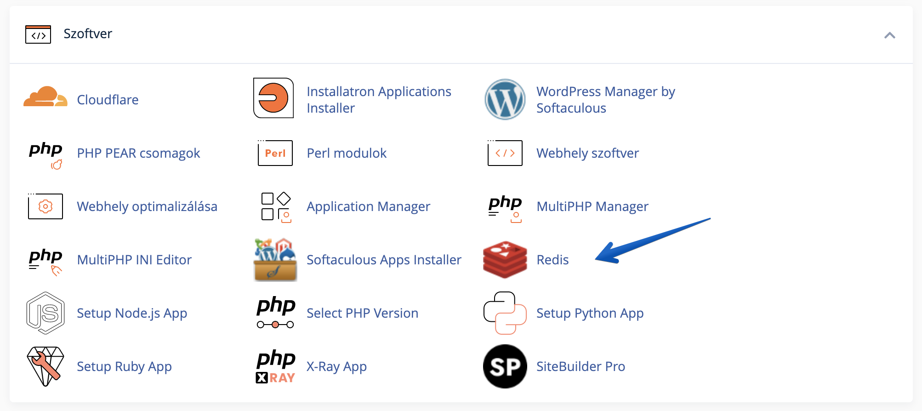This screenshot has width=922, height=411.
Task: Open Webhely szoftver link
Action: click(x=587, y=153)
